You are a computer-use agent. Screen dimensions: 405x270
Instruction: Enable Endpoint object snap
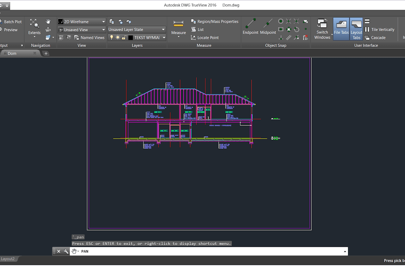[x=251, y=27]
